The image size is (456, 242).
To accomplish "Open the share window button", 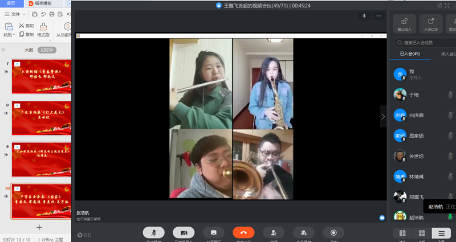I will coord(214,232).
